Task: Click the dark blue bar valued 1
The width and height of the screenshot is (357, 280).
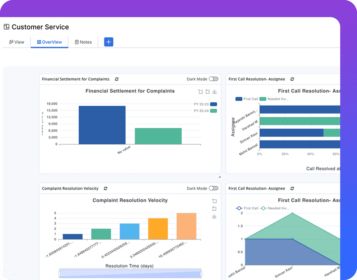Action: coord(73,237)
